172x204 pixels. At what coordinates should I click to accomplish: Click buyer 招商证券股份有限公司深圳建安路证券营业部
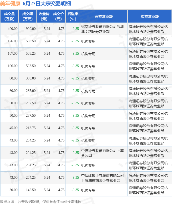click(102, 29)
